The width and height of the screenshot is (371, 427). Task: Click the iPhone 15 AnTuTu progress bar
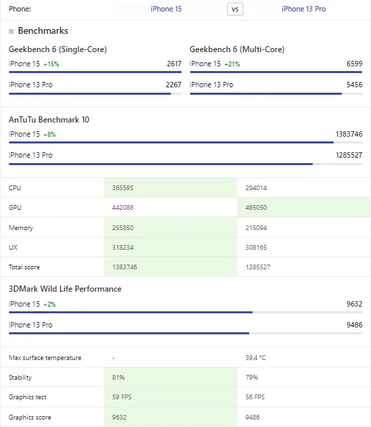(185, 142)
